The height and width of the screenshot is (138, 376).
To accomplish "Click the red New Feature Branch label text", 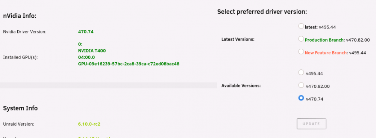I will 326,52.
